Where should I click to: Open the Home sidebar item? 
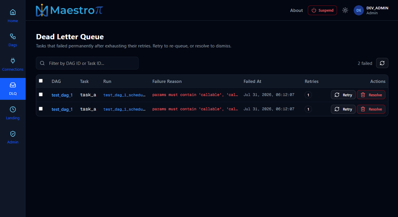(x=13, y=16)
